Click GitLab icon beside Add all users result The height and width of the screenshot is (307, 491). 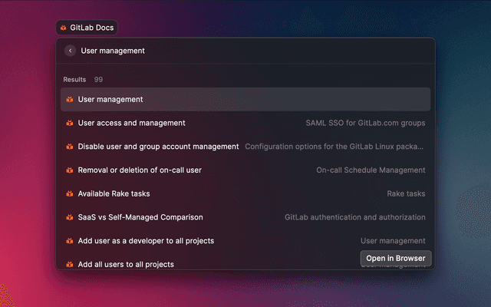click(x=69, y=264)
